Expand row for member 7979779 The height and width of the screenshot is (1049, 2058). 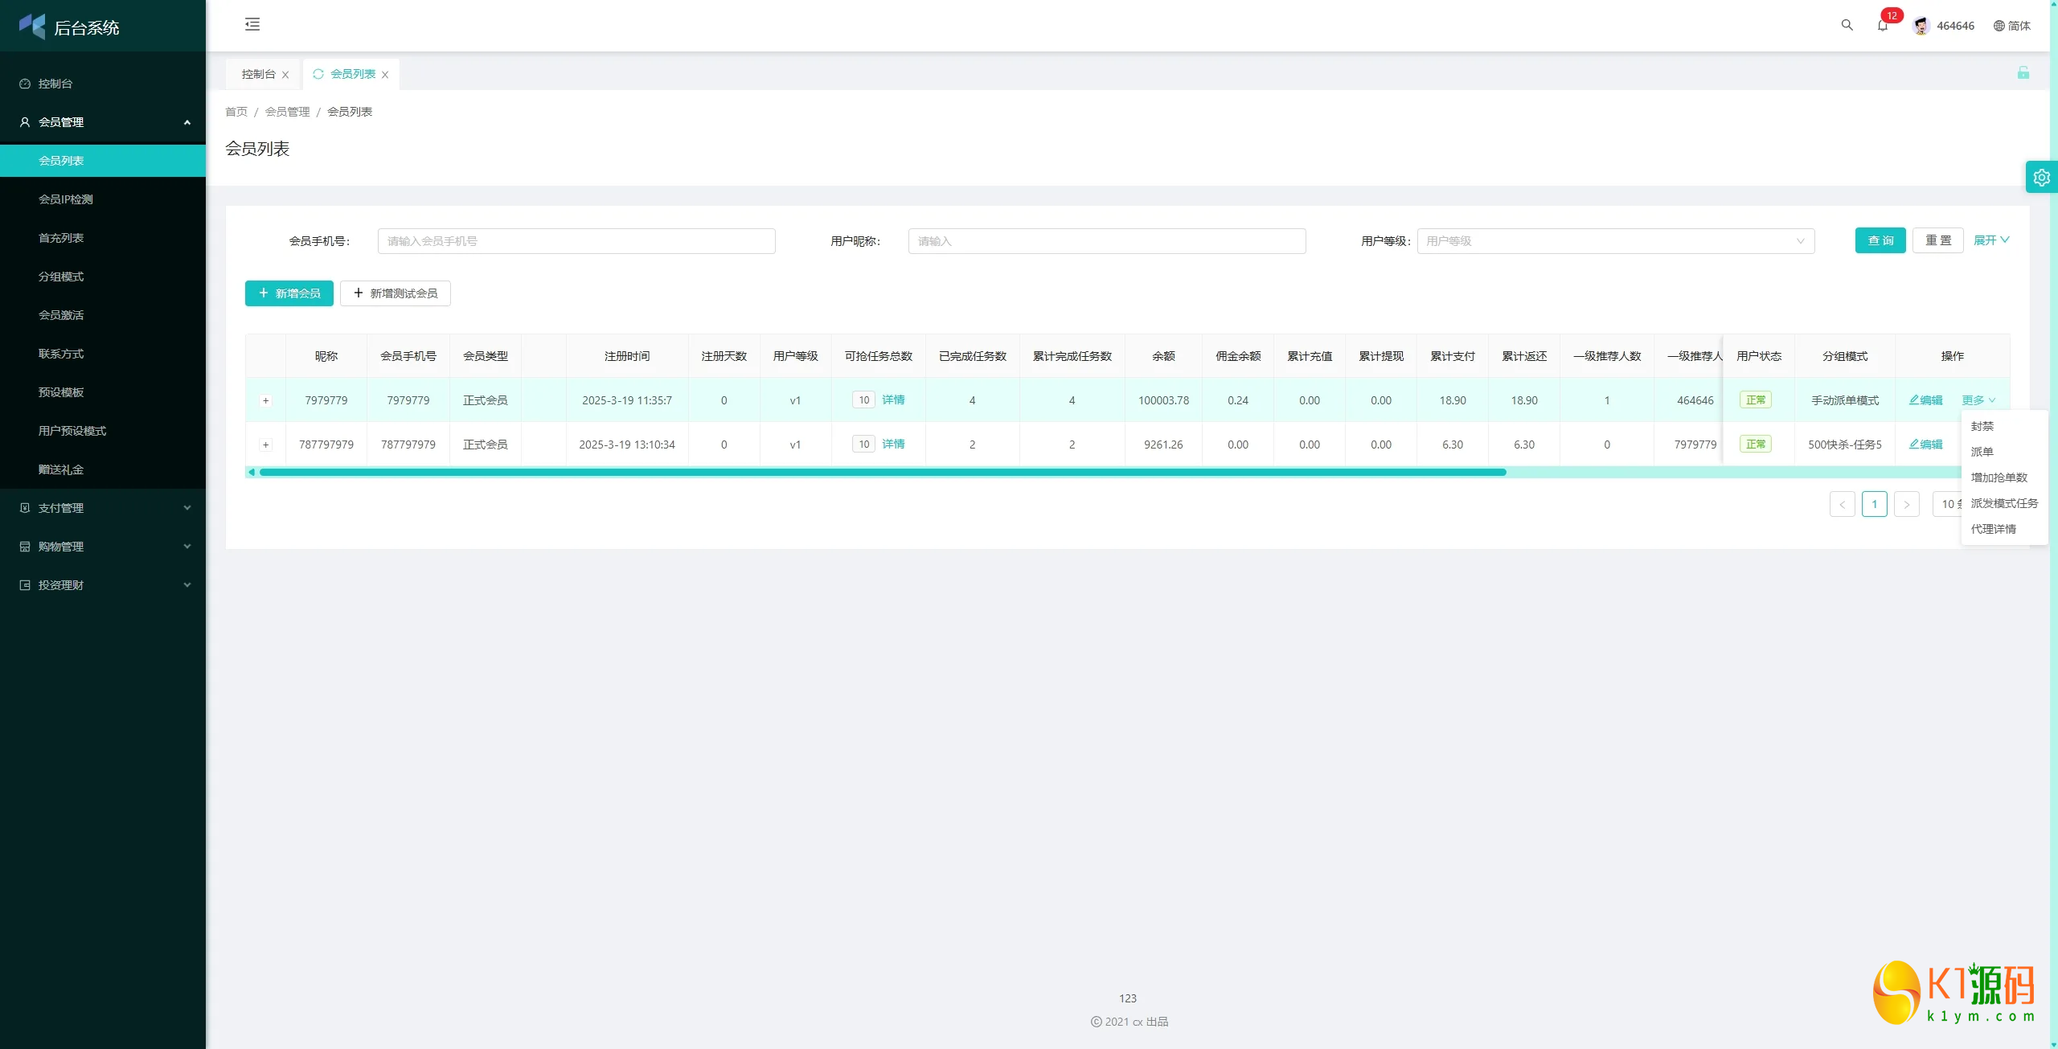tap(266, 400)
